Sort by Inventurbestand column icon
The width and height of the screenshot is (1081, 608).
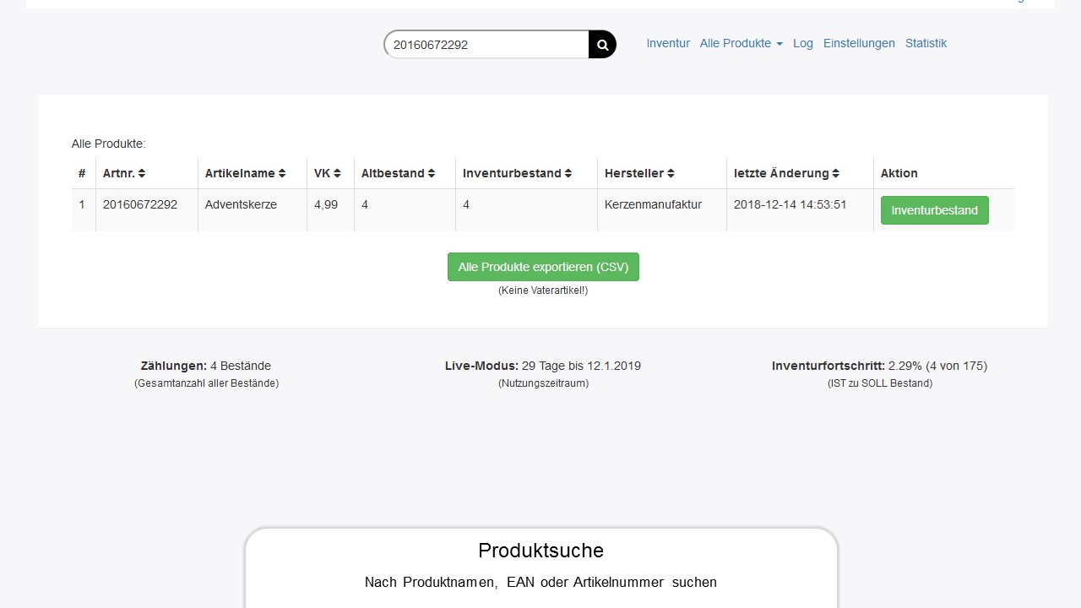(568, 173)
